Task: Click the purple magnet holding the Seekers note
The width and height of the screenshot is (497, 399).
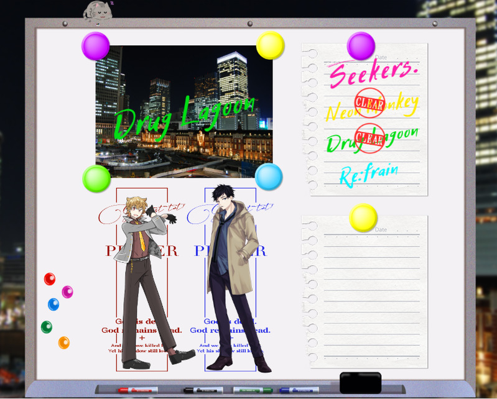Action: click(x=361, y=46)
